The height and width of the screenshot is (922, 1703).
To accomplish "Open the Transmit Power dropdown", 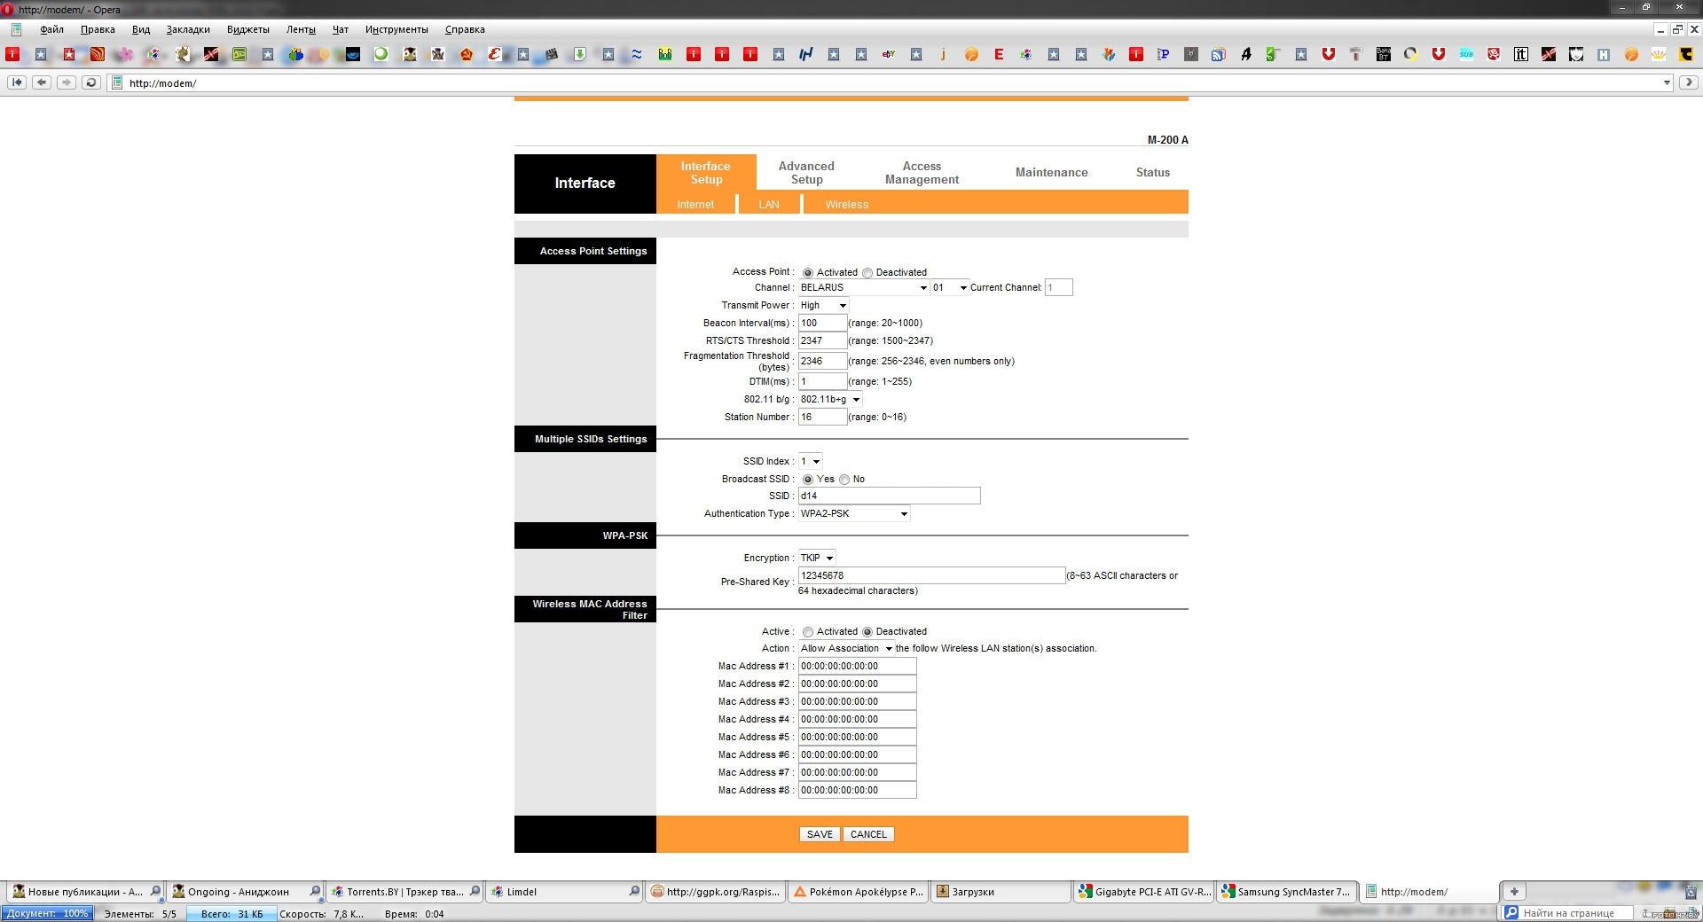I will [x=823, y=305].
